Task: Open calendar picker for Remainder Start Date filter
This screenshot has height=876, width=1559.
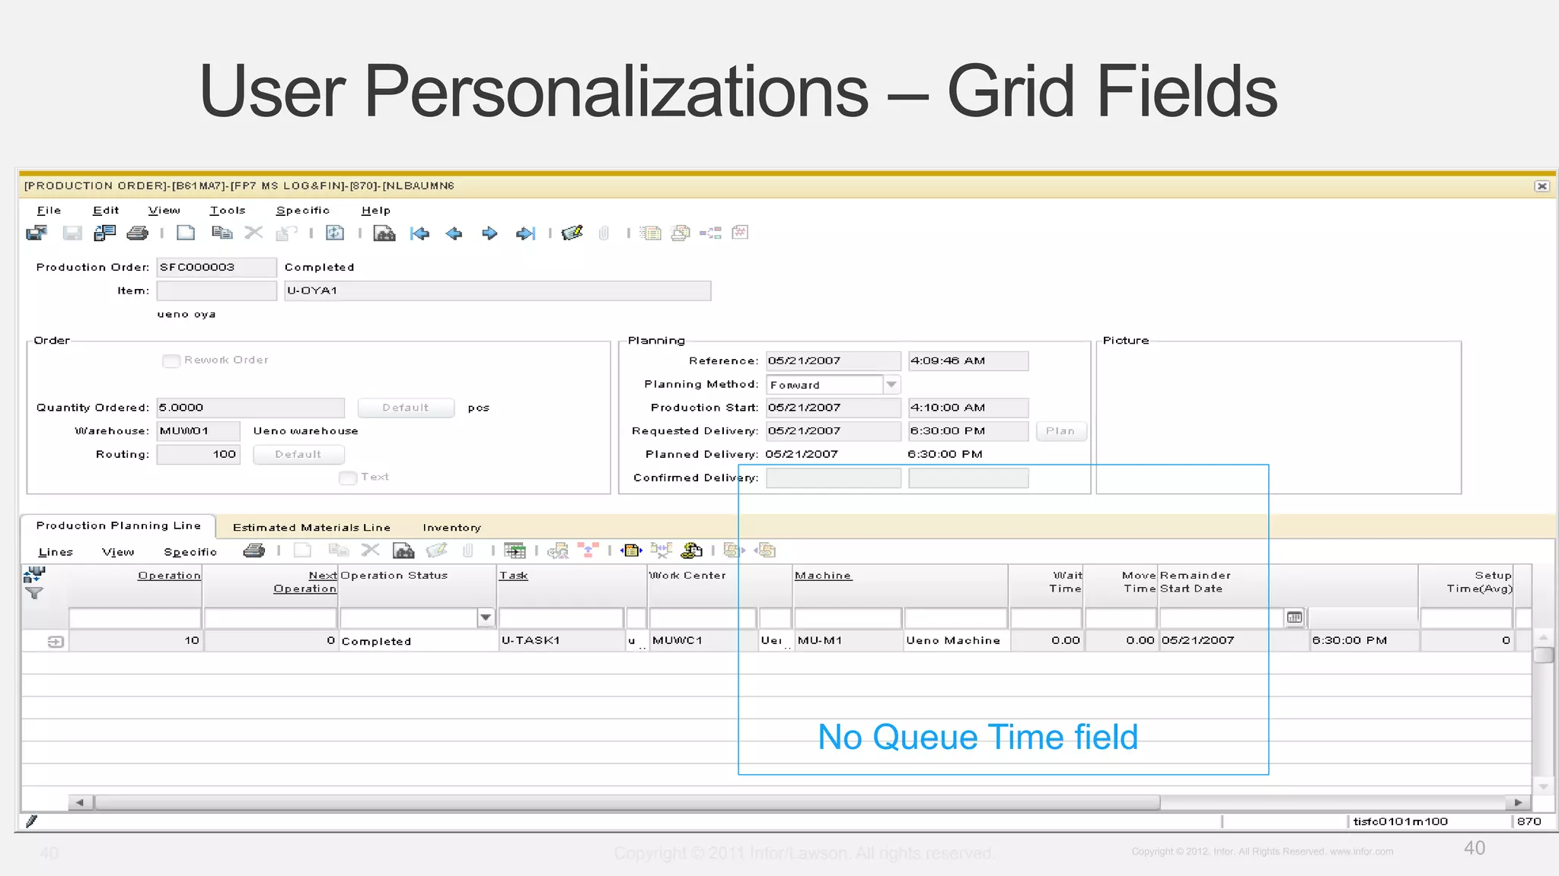Action: tap(1294, 617)
